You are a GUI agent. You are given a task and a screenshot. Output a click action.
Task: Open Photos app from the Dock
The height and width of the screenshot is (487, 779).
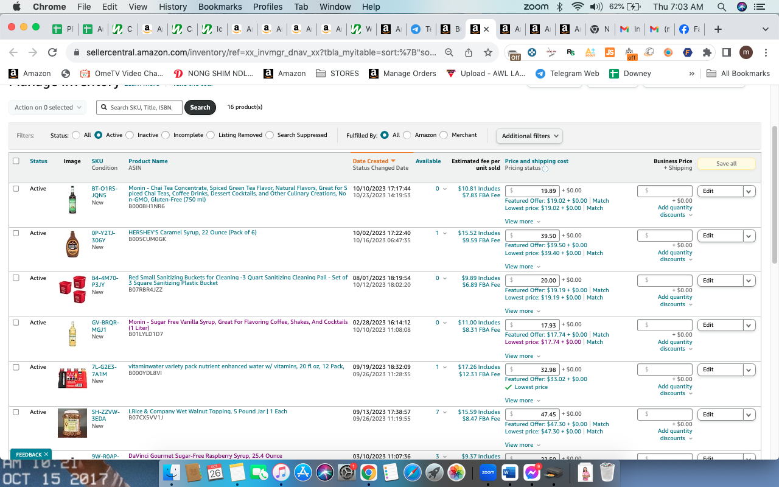coord(456,472)
